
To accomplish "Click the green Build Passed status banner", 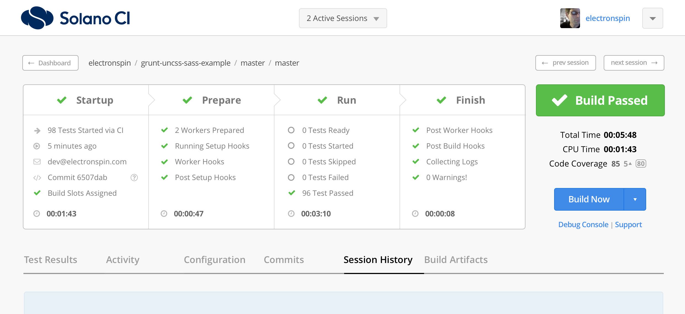I will point(600,100).
